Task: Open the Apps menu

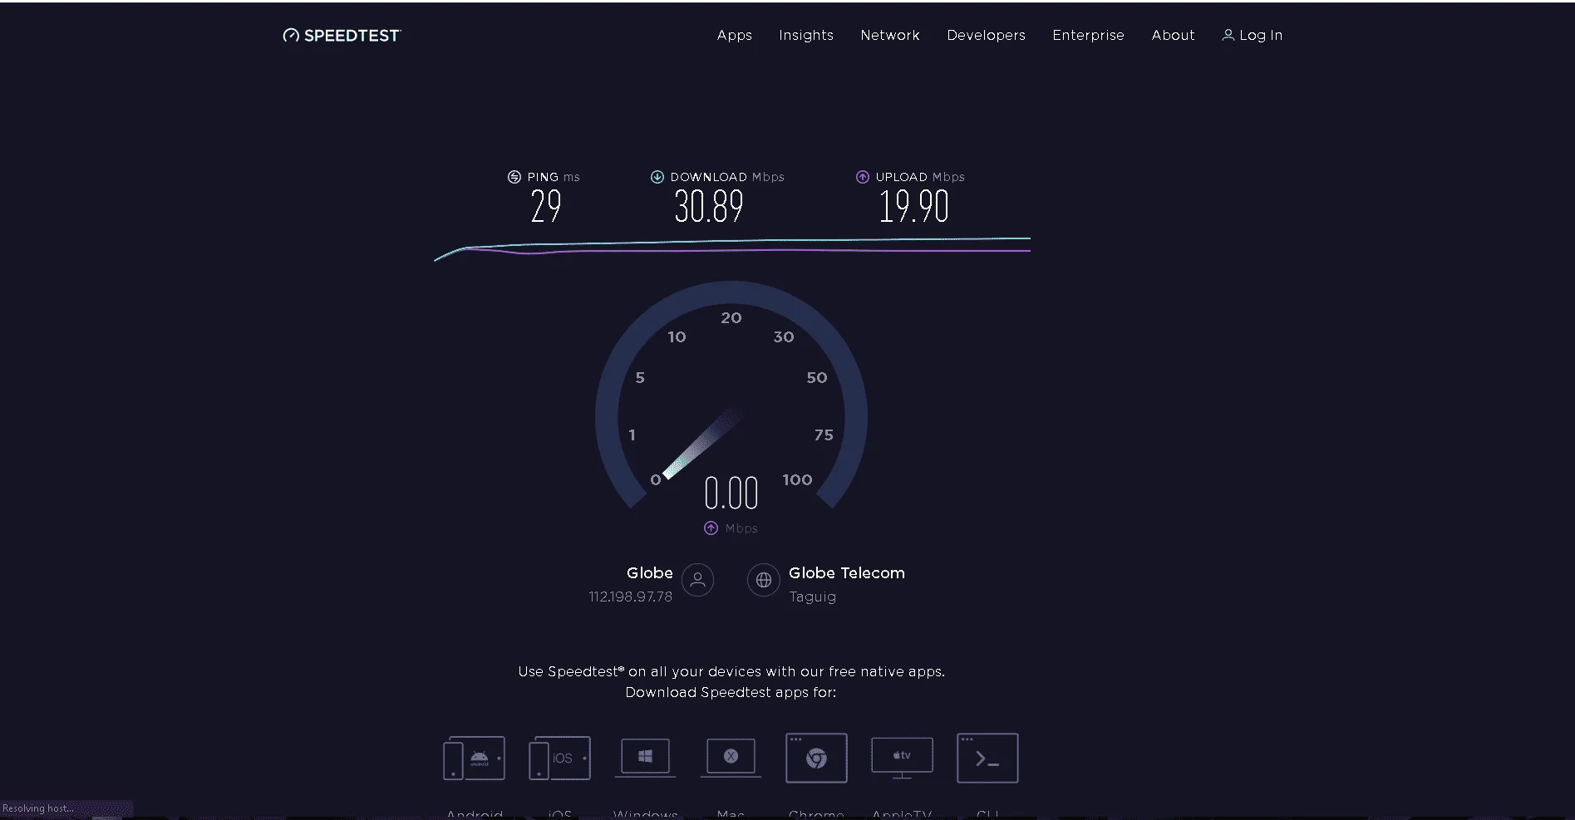Action: 735,35
